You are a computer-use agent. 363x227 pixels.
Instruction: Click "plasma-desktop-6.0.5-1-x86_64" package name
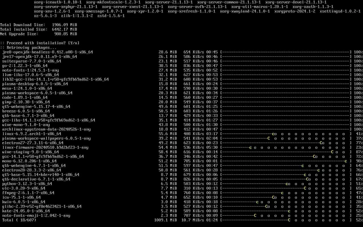(x=35, y=84)
